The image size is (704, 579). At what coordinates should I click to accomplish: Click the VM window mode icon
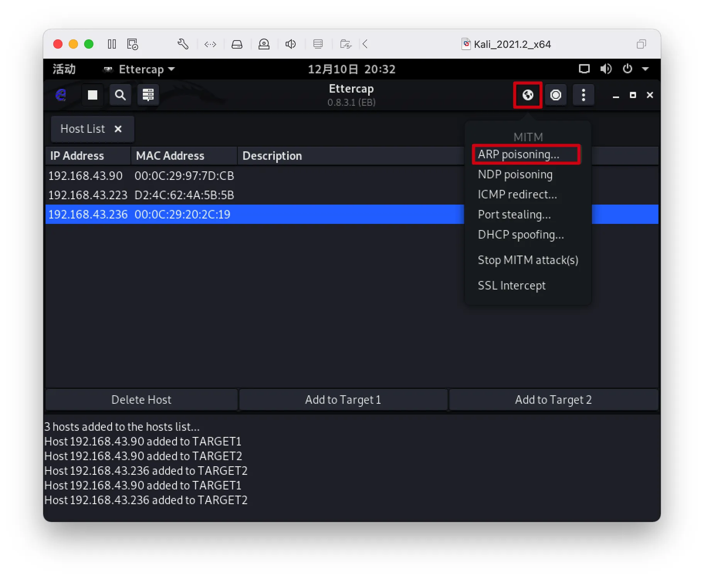click(x=641, y=44)
